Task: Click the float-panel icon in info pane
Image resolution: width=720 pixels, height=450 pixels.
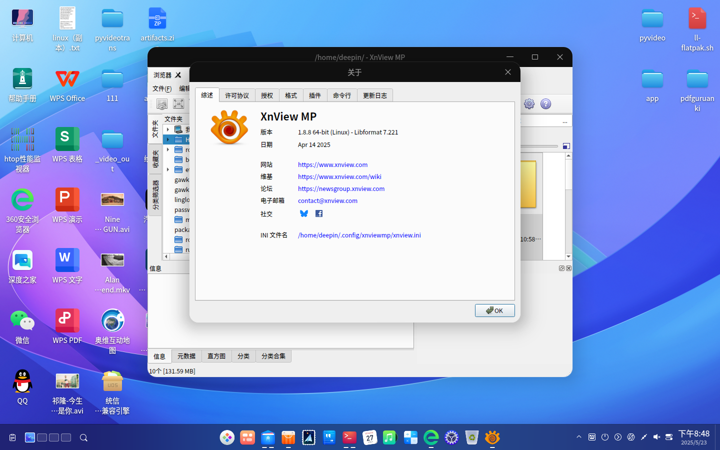Action: (x=561, y=268)
